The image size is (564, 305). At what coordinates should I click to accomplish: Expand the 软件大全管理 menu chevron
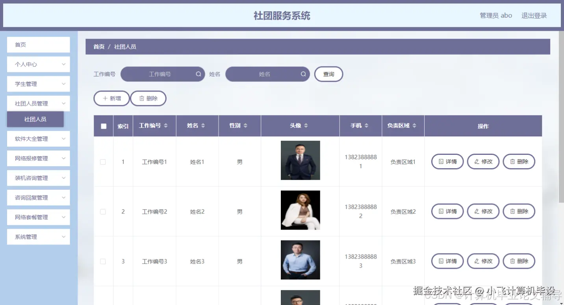(x=63, y=139)
